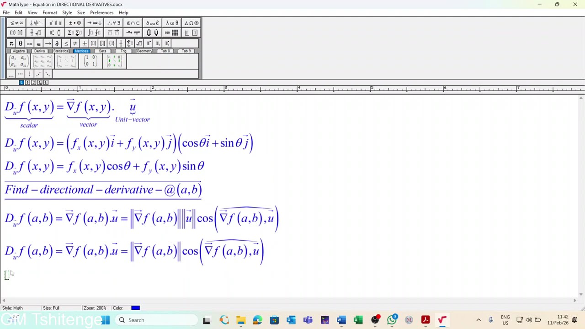Open the File menu
Viewport: 585px width, 329px height.
[x=6, y=13]
